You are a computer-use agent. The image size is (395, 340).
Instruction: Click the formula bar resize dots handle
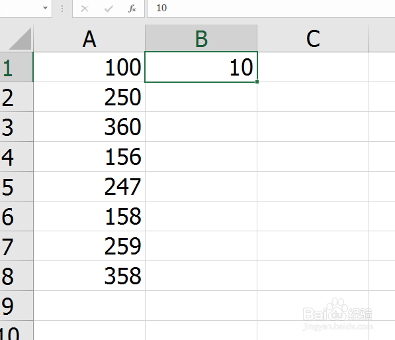[x=62, y=9]
